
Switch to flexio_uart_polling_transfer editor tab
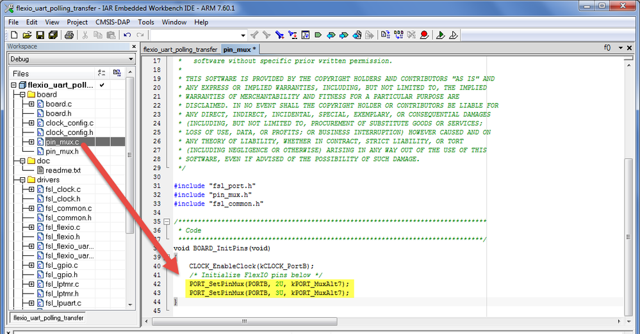pyautogui.click(x=181, y=49)
